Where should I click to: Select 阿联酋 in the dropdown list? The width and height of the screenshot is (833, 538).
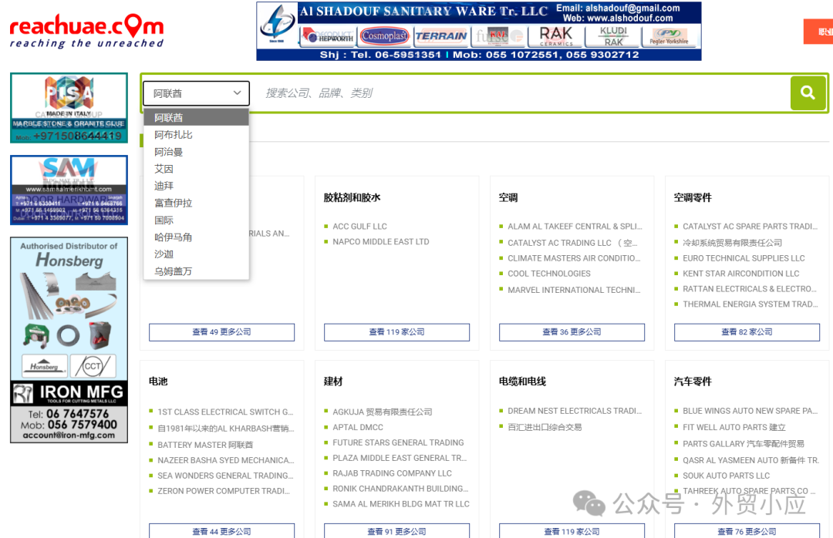coord(196,117)
